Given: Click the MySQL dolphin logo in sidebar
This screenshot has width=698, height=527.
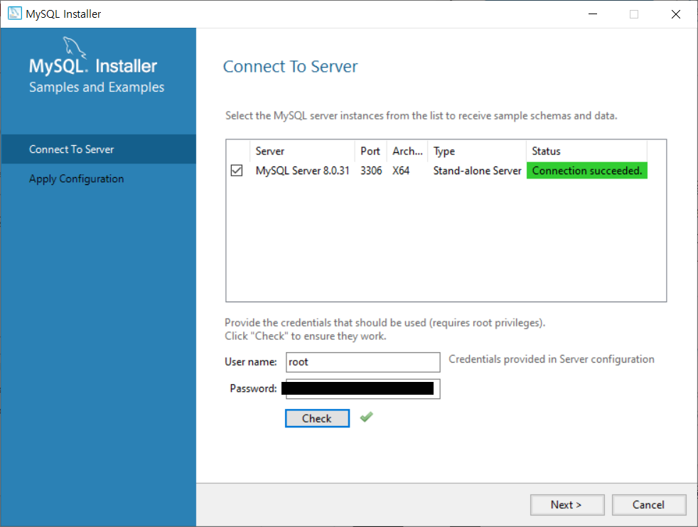Looking at the screenshot, I should 74,48.
